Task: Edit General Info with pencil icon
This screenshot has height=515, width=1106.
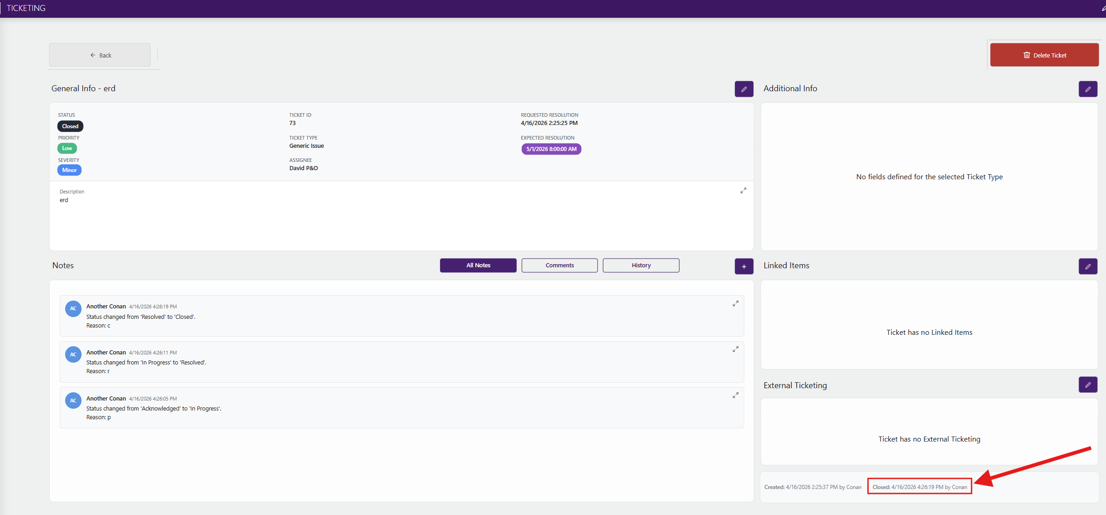Action: (743, 89)
